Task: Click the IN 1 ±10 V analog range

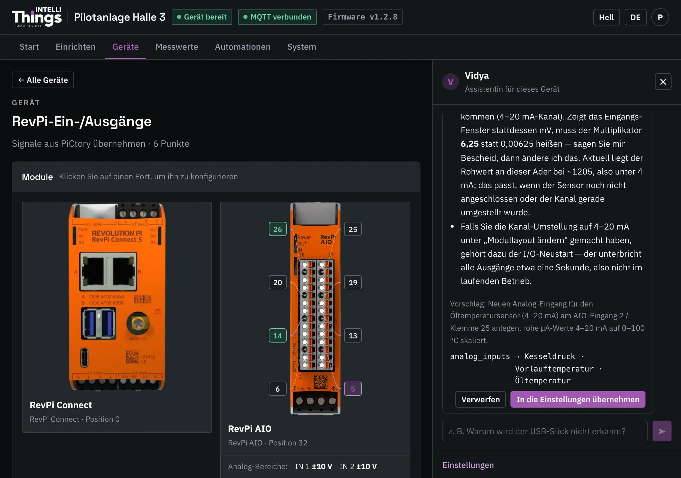Action: tap(314, 466)
